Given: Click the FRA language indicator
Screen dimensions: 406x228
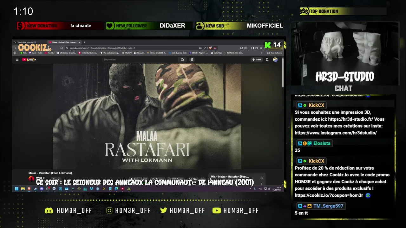Looking at the screenshot, I should 260,189.
